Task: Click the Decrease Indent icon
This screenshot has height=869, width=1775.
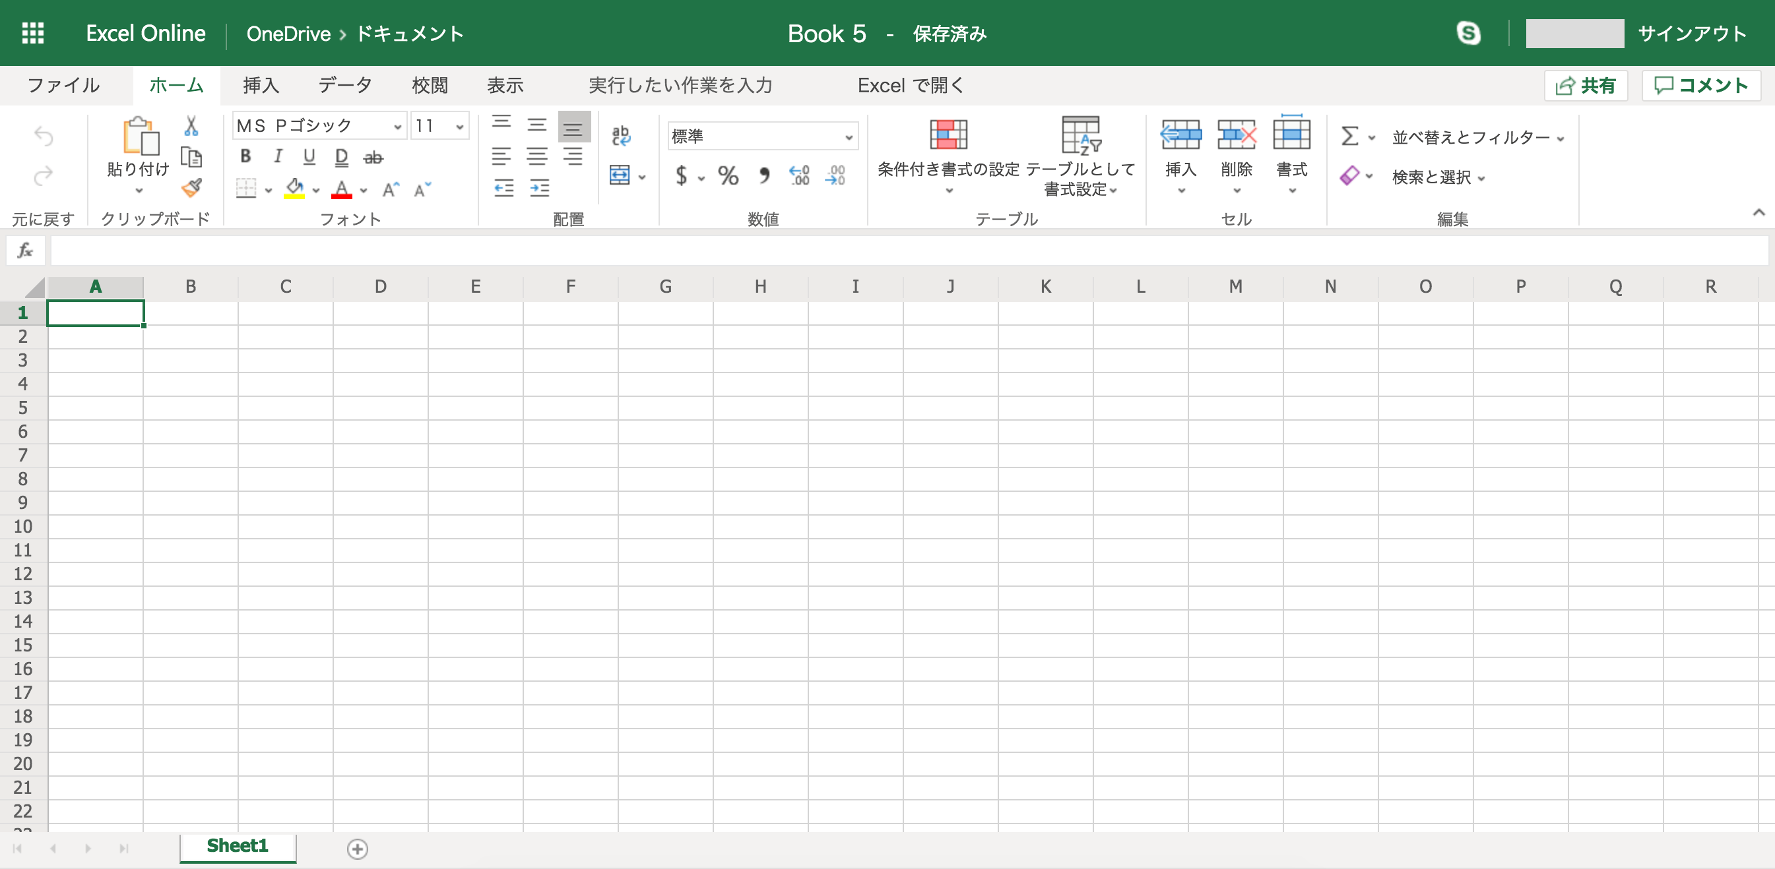Action: [x=503, y=188]
